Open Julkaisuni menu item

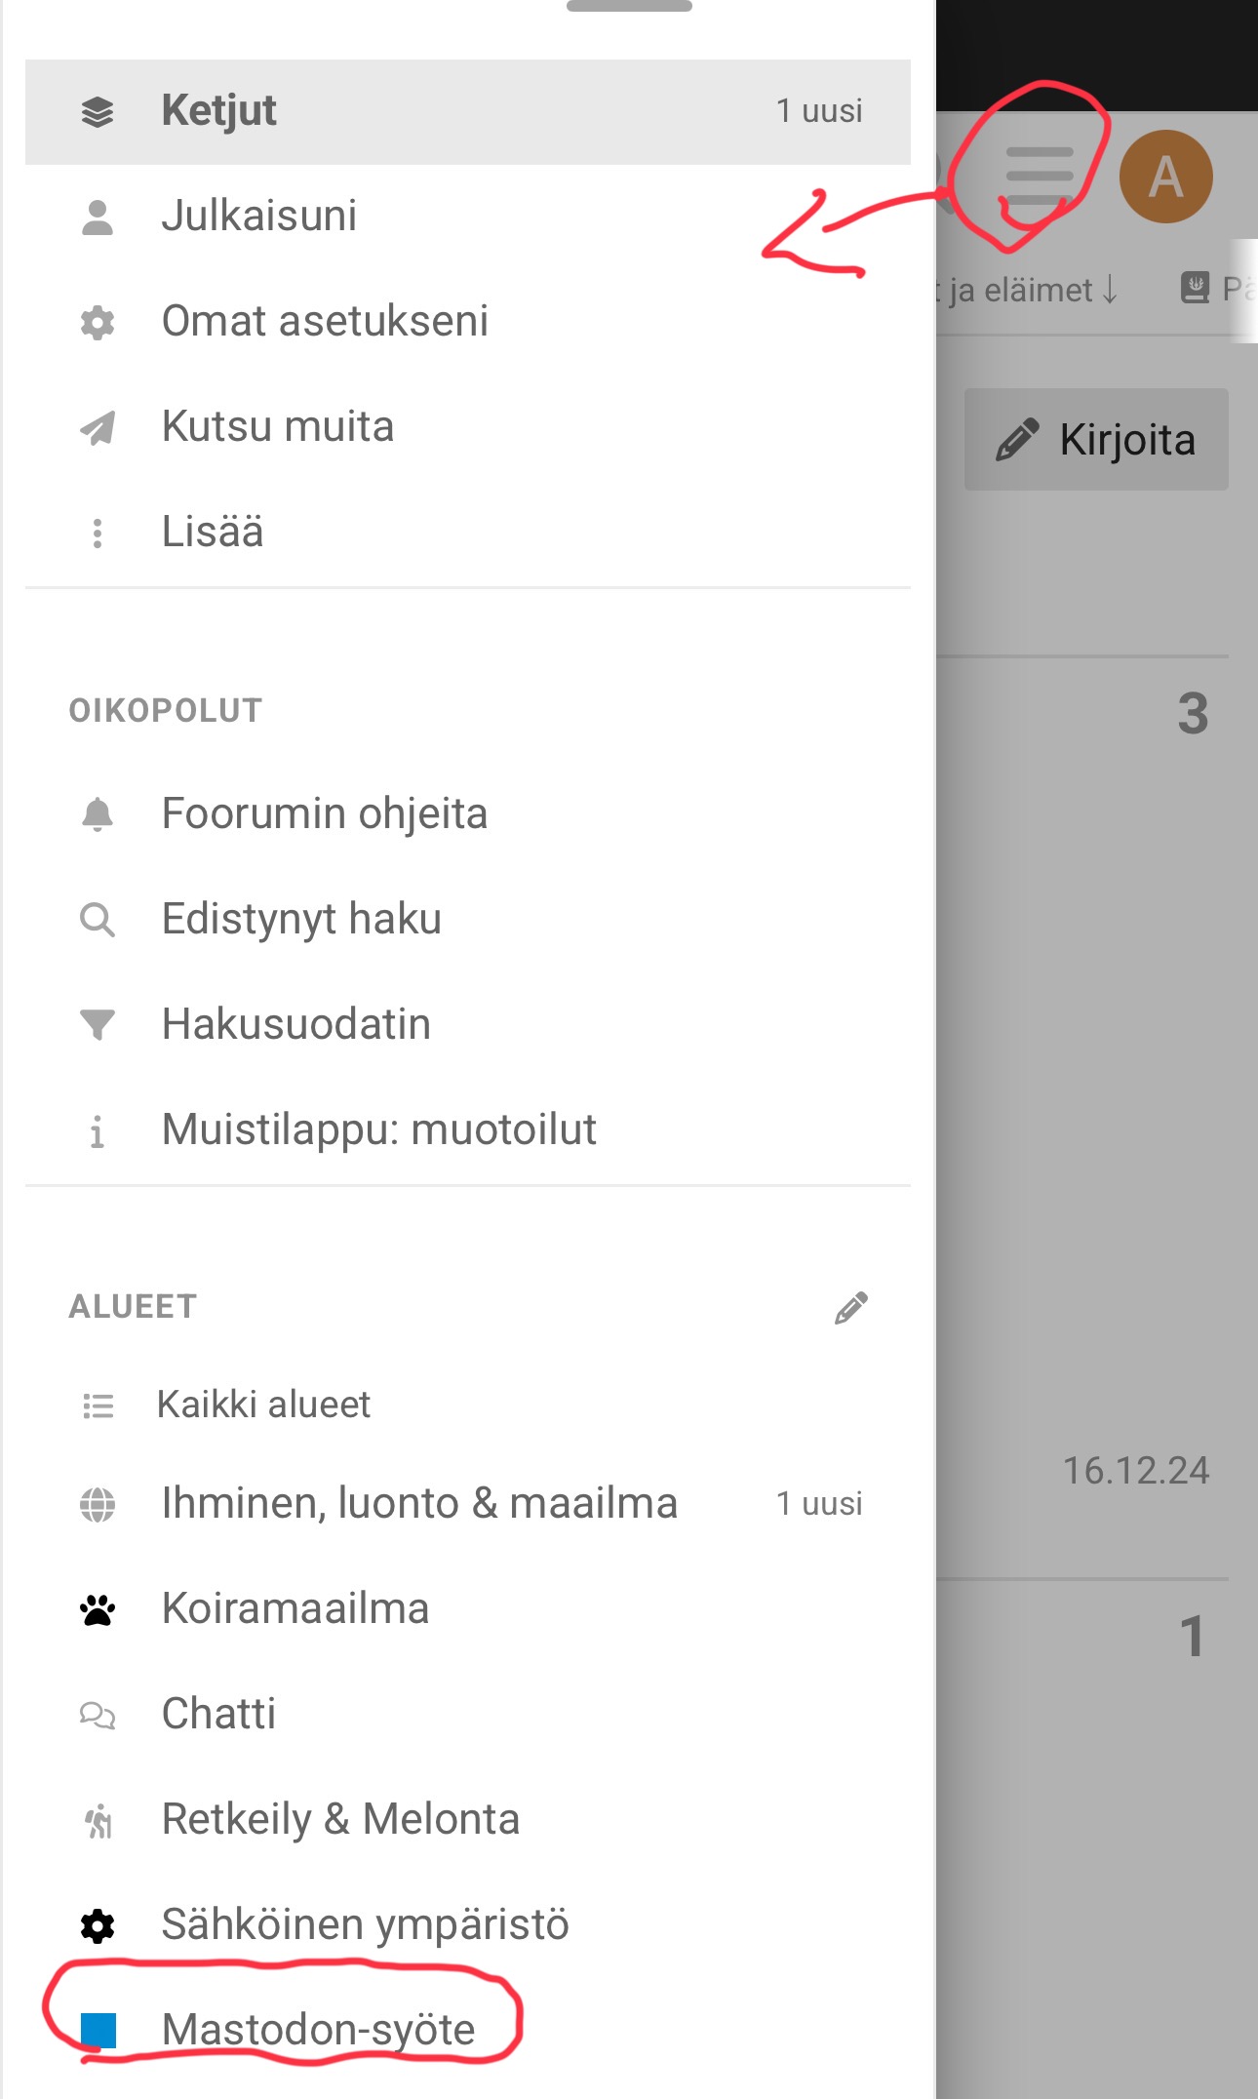(259, 217)
